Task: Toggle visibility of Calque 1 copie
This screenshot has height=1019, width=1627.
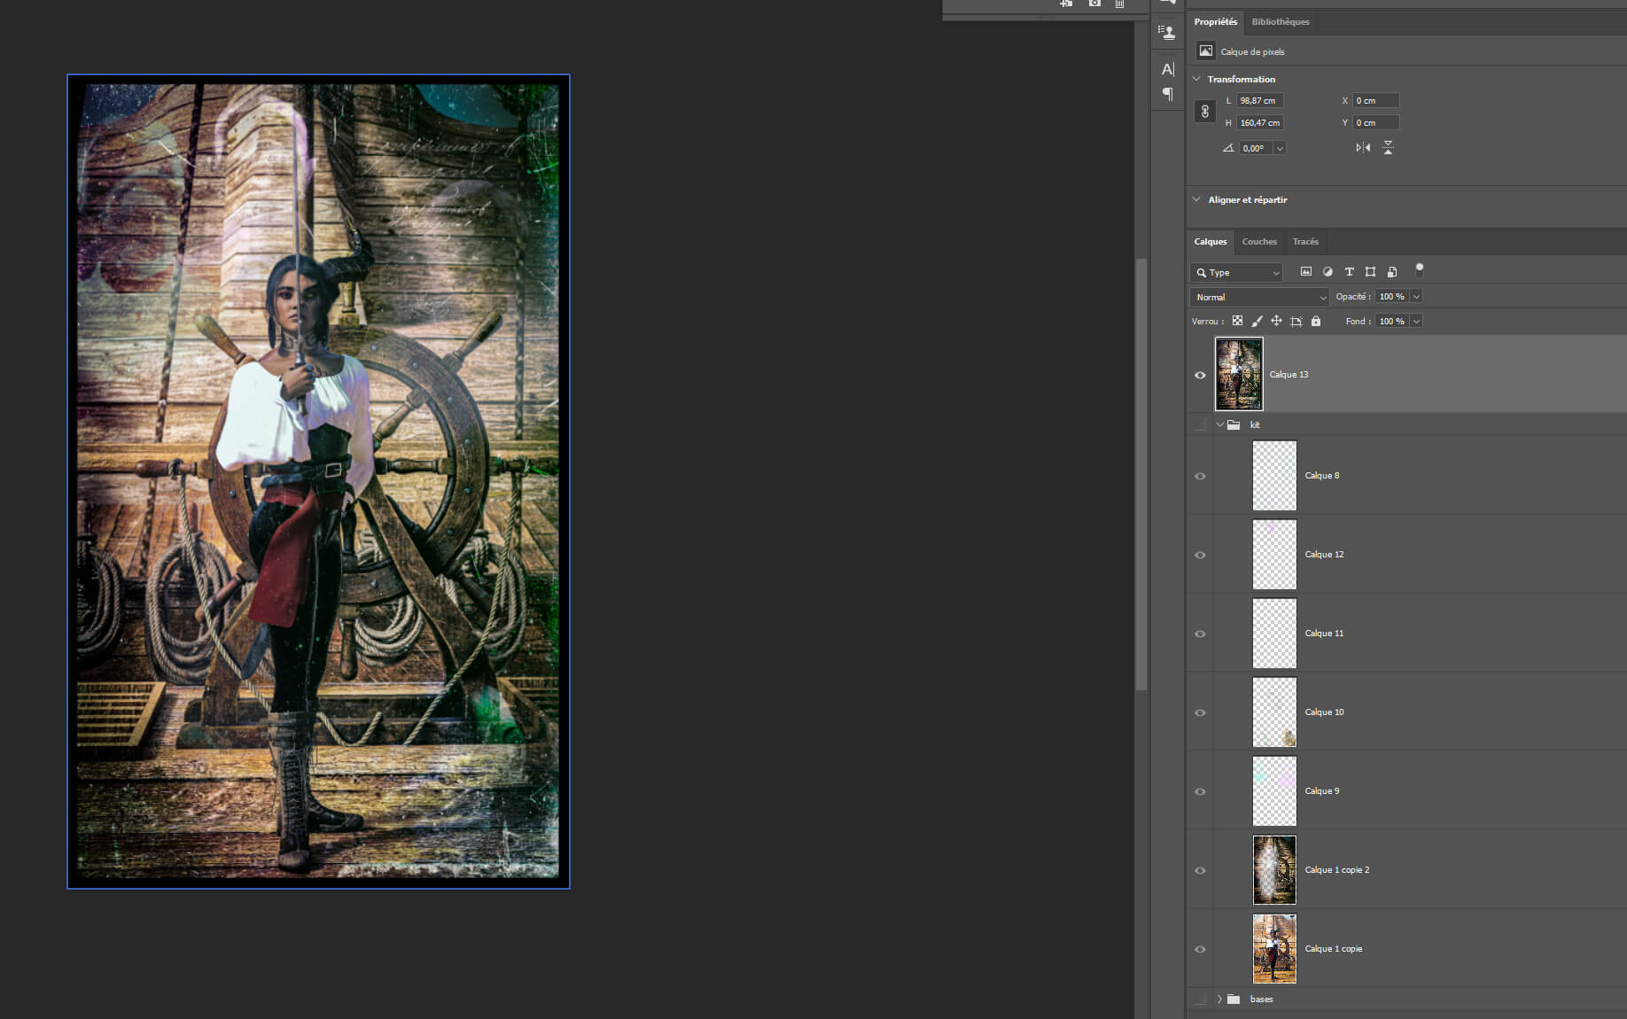Action: (x=1200, y=949)
